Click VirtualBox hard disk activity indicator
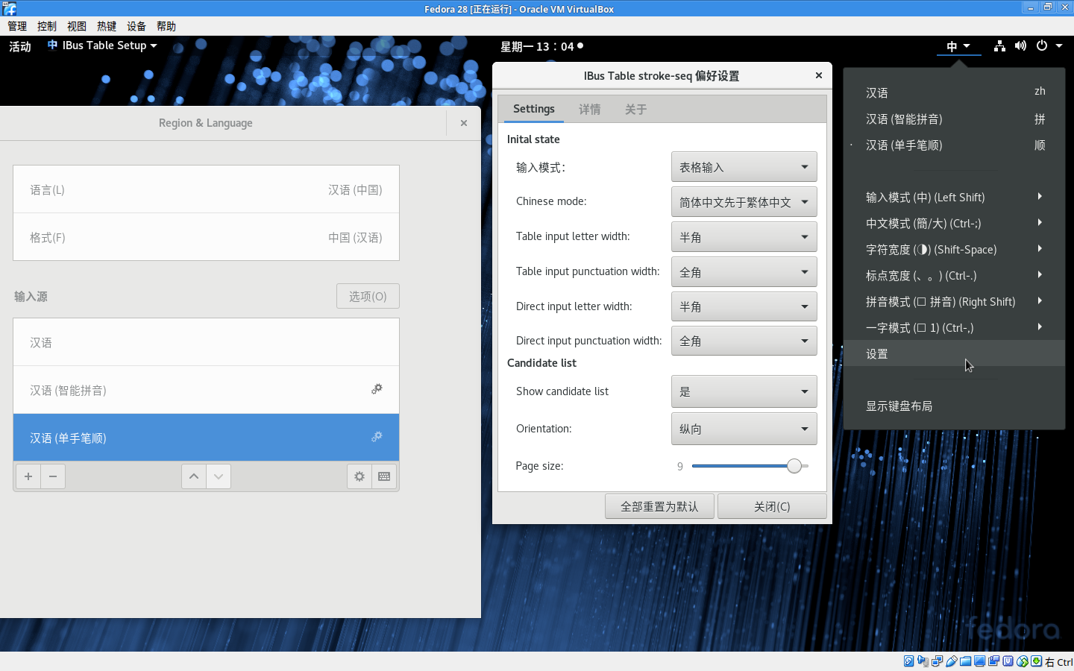The height and width of the screenshot is (671, 1074). coord(908,661)
